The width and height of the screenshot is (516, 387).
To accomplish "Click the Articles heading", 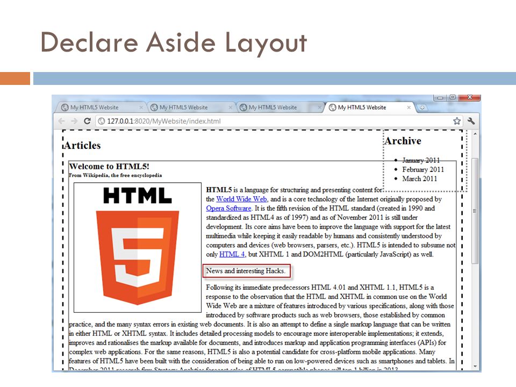I will point(83,146).
